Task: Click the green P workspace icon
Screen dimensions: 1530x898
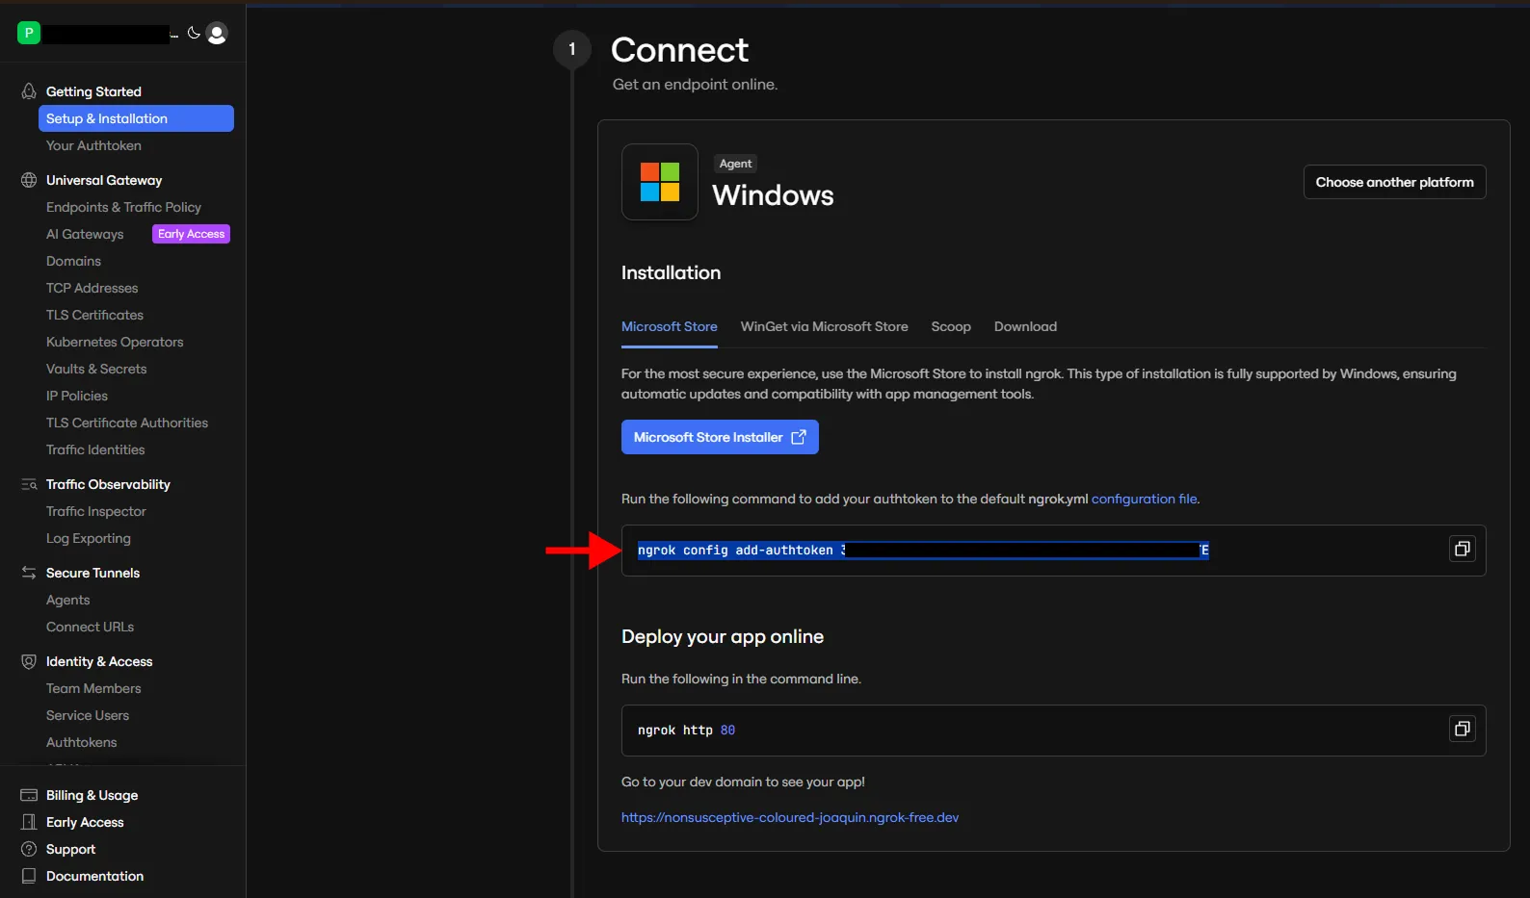Action: click(x=29, y=34)
